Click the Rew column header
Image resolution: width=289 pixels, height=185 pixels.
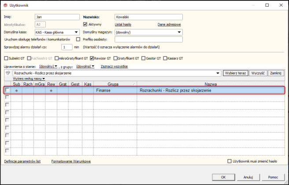point(51,84)
